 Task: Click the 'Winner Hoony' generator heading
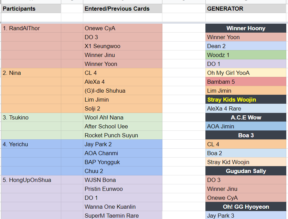tap(246, 28)
